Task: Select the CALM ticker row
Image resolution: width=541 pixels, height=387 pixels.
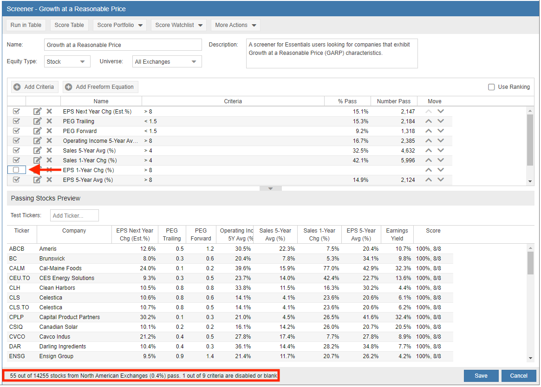Action: pos(230,268)
